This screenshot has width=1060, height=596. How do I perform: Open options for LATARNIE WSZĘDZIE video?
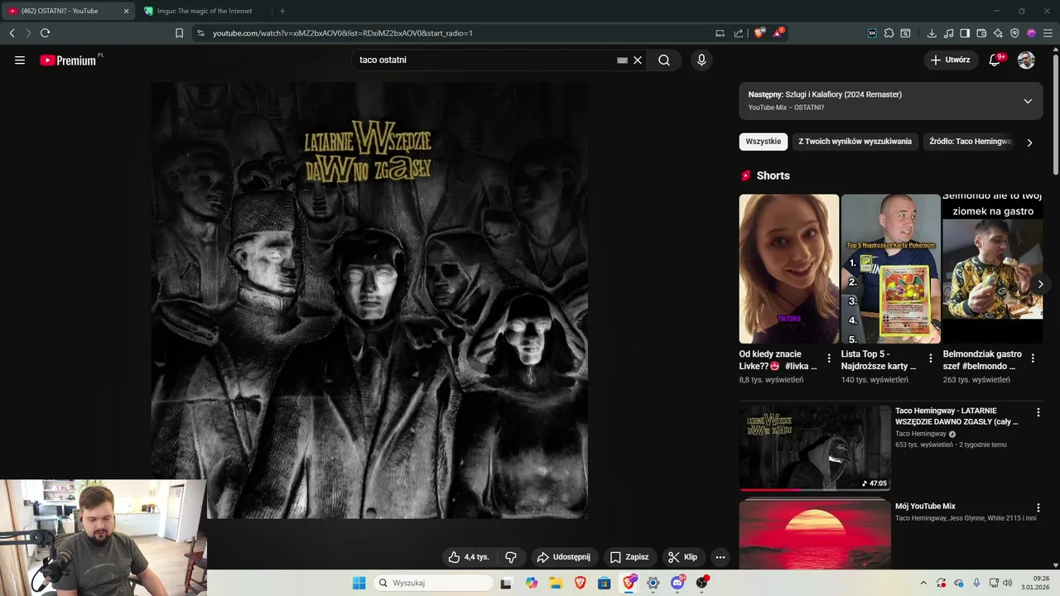click(1038, 411)
